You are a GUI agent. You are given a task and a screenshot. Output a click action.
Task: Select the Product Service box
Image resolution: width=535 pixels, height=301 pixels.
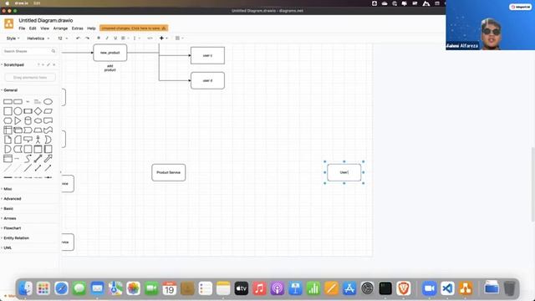tap(169, 172)
